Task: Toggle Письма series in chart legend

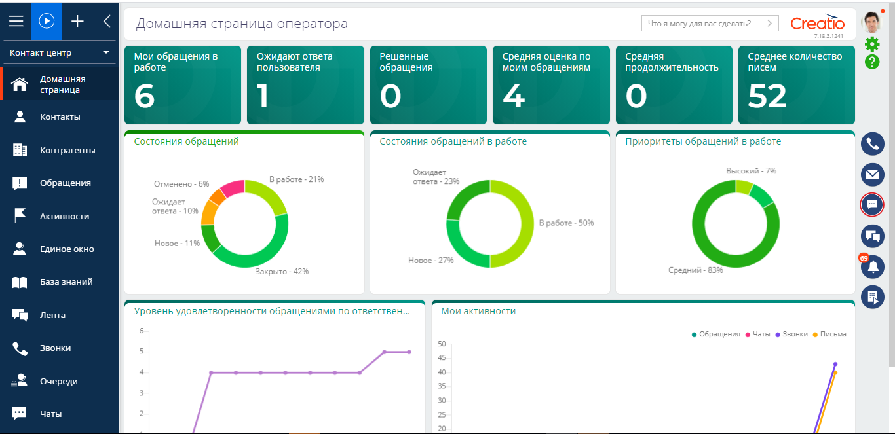Action: 829,334
